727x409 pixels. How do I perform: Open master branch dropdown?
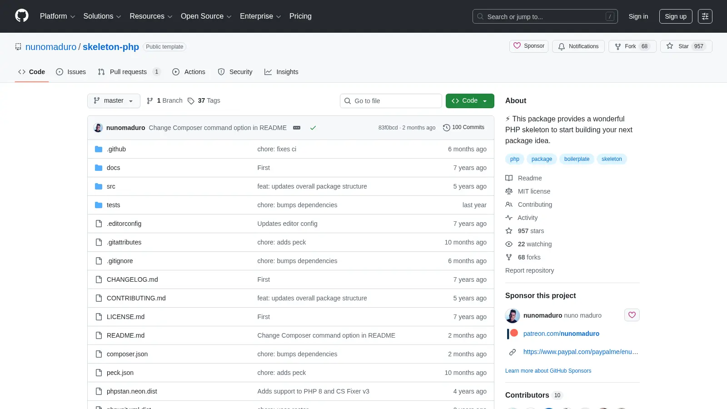[114, 101]
